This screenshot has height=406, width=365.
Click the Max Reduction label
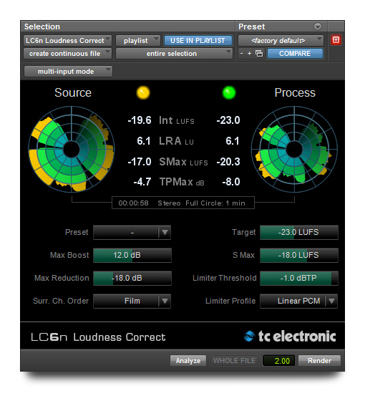point(62,278)
